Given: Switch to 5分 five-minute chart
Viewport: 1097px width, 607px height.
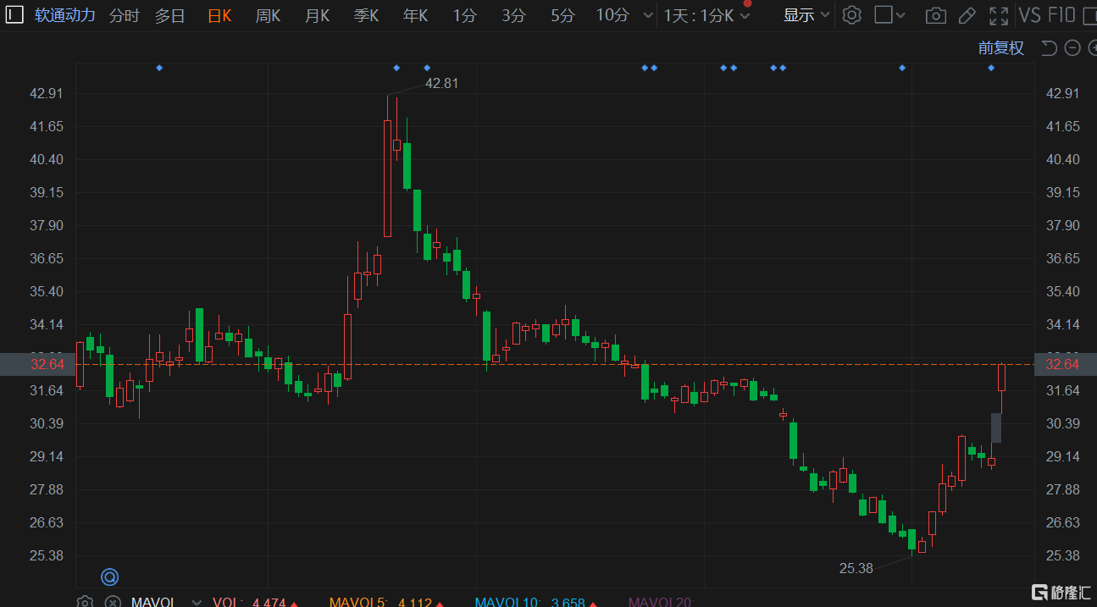Looking at the screenshot, I should point(562,15).
